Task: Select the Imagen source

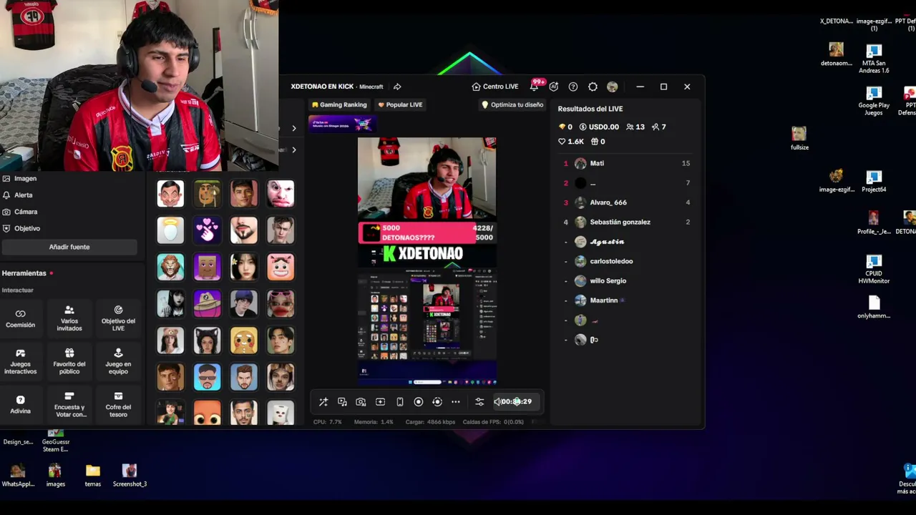Action: (19, 179)
